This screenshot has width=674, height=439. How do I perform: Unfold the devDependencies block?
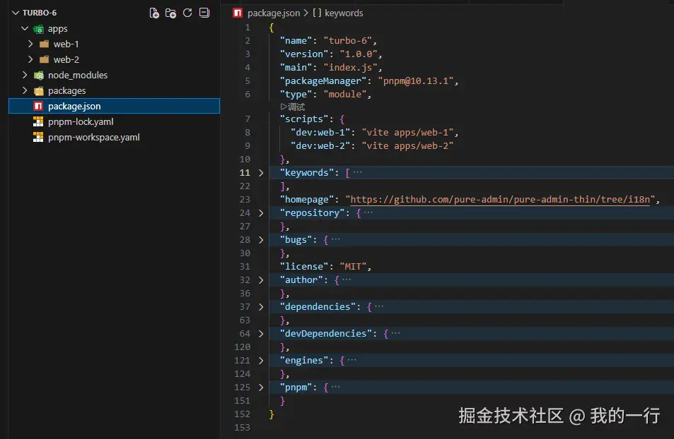click(x=260, y=334)
